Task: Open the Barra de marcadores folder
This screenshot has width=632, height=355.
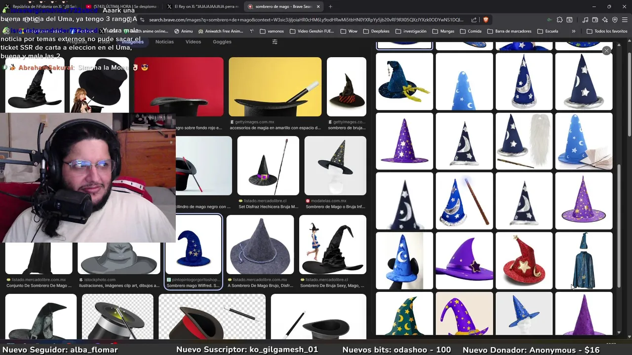Action: pos(509,31)
